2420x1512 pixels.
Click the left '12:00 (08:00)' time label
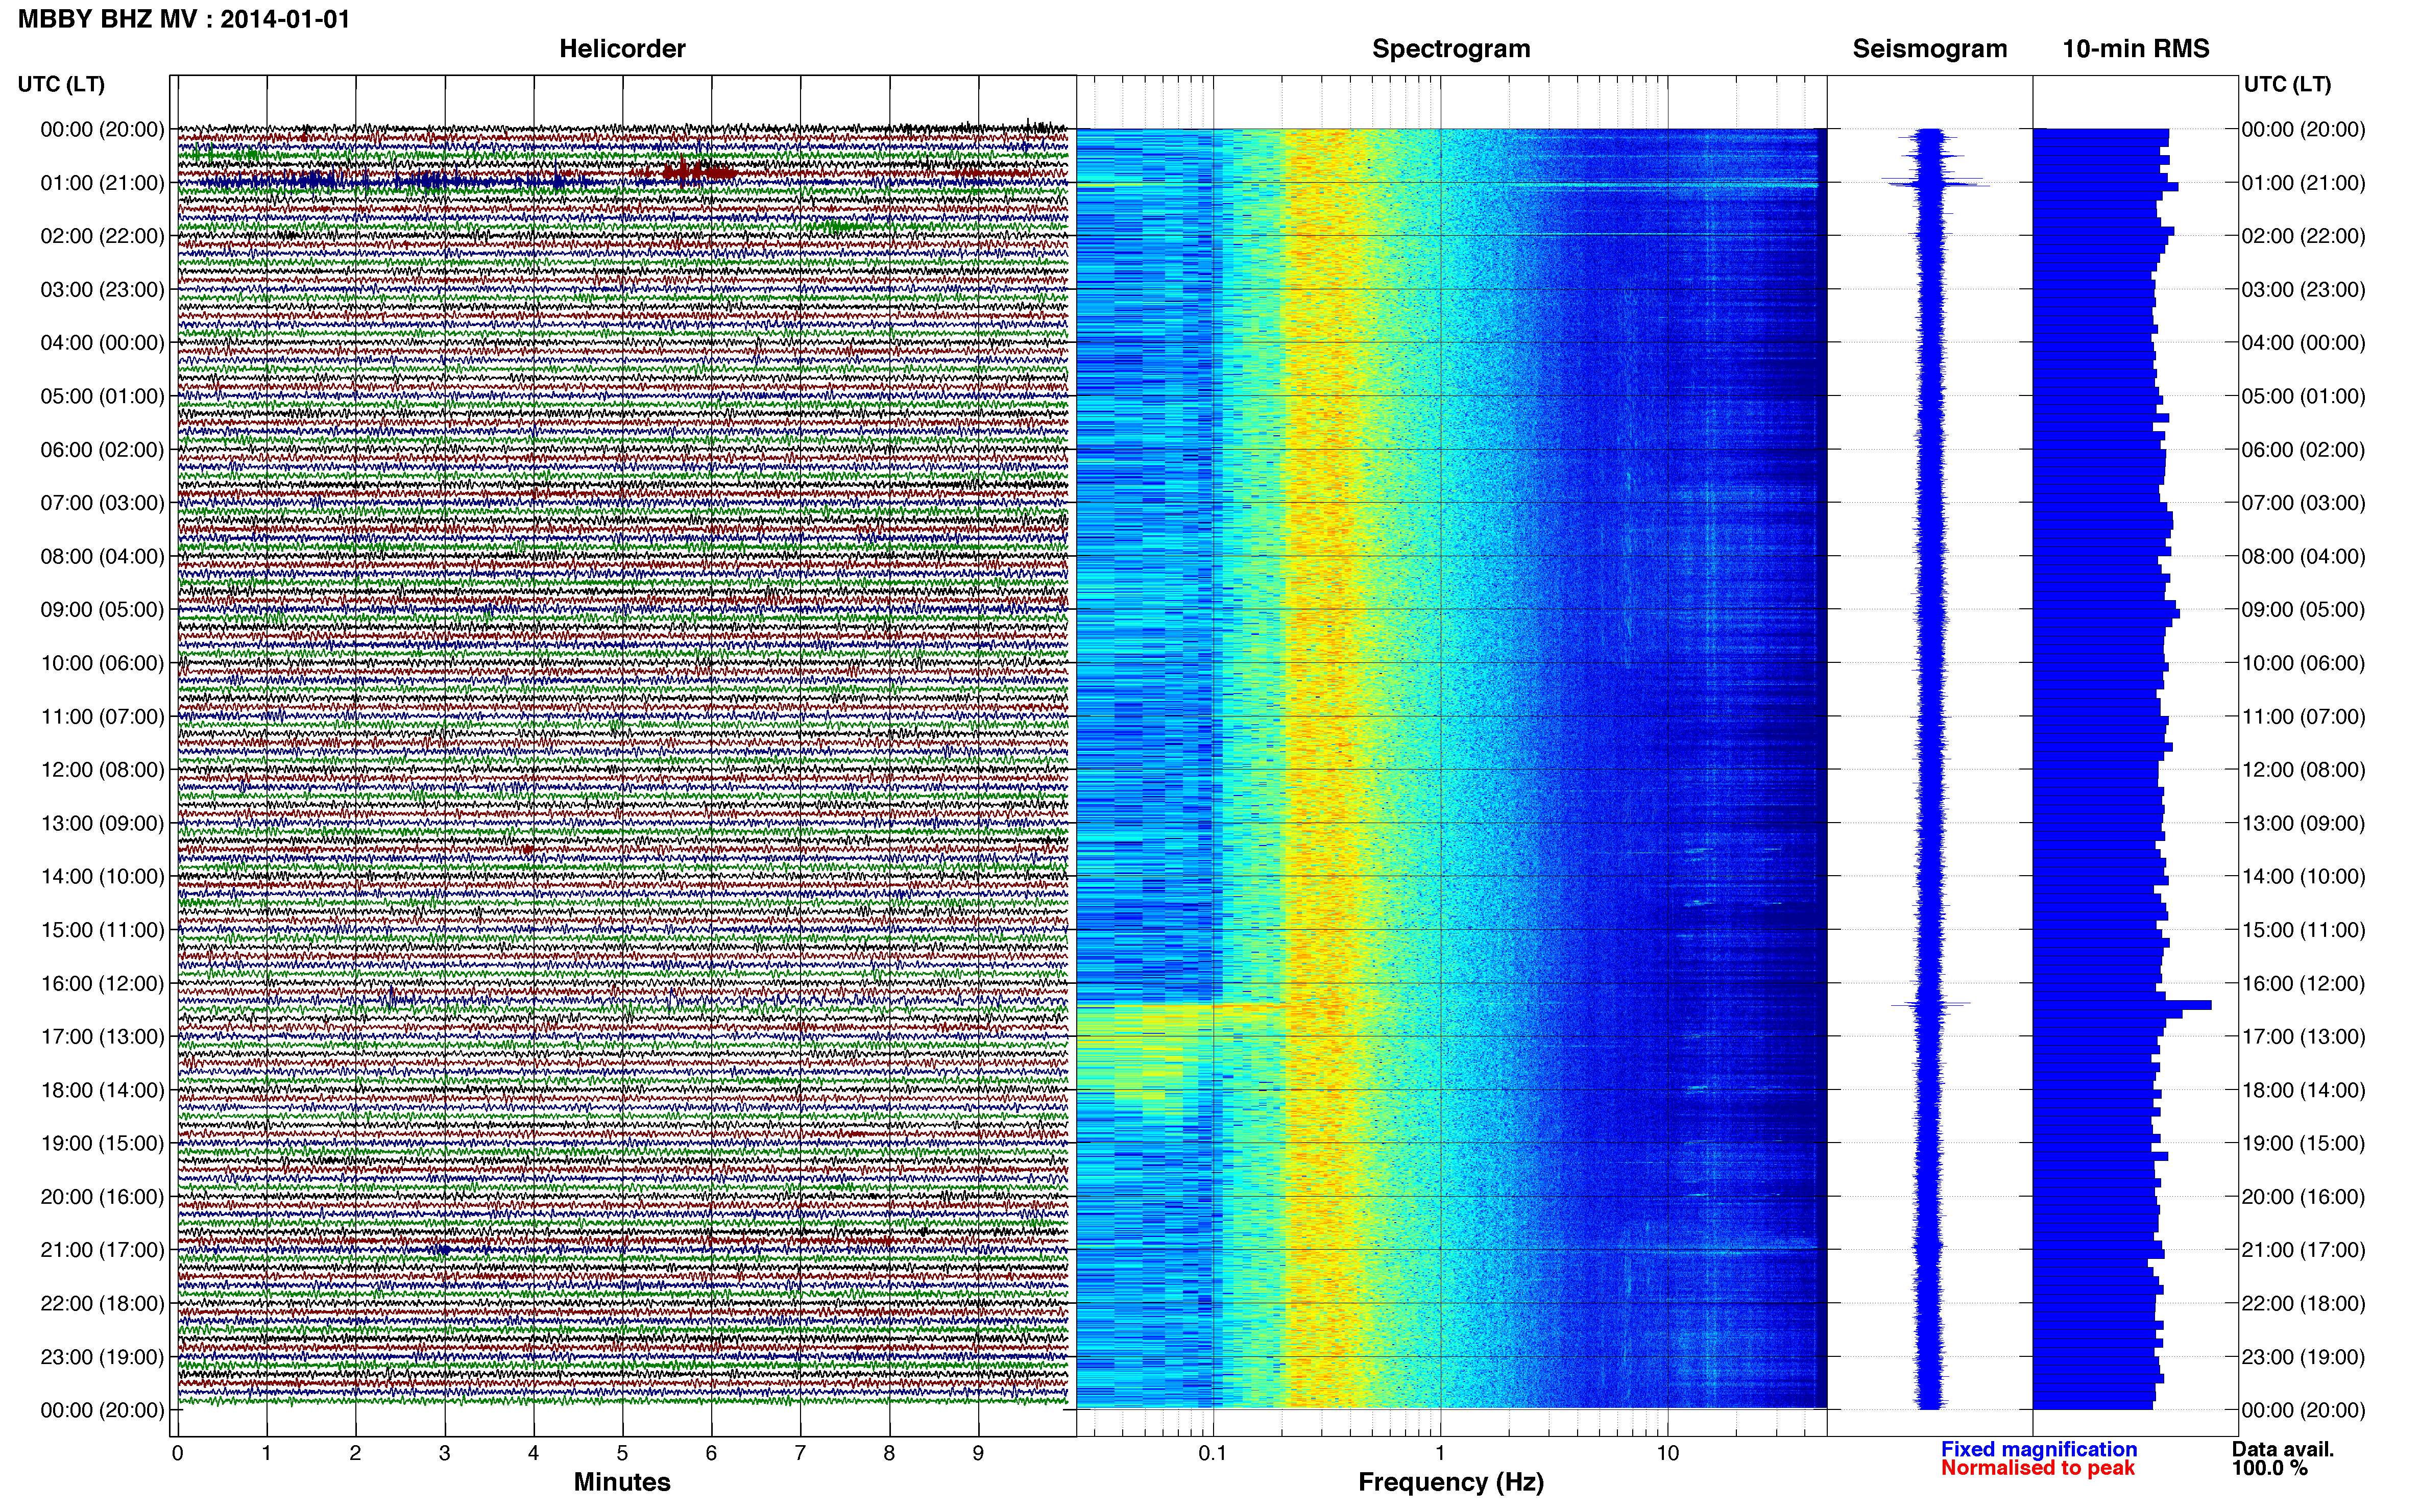pos(102,770)
